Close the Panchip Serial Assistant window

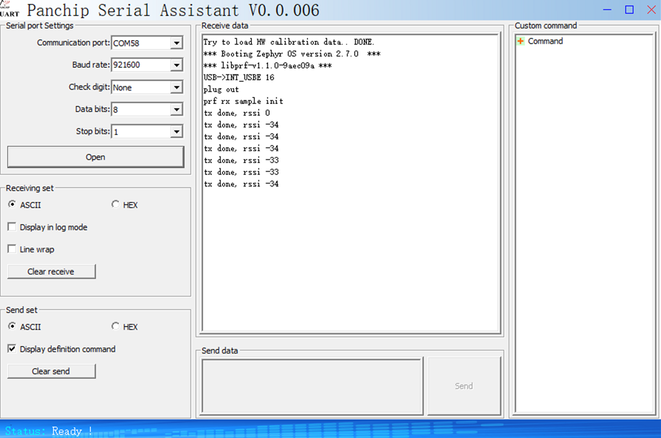pyautogui.click(x=652, y=9)
